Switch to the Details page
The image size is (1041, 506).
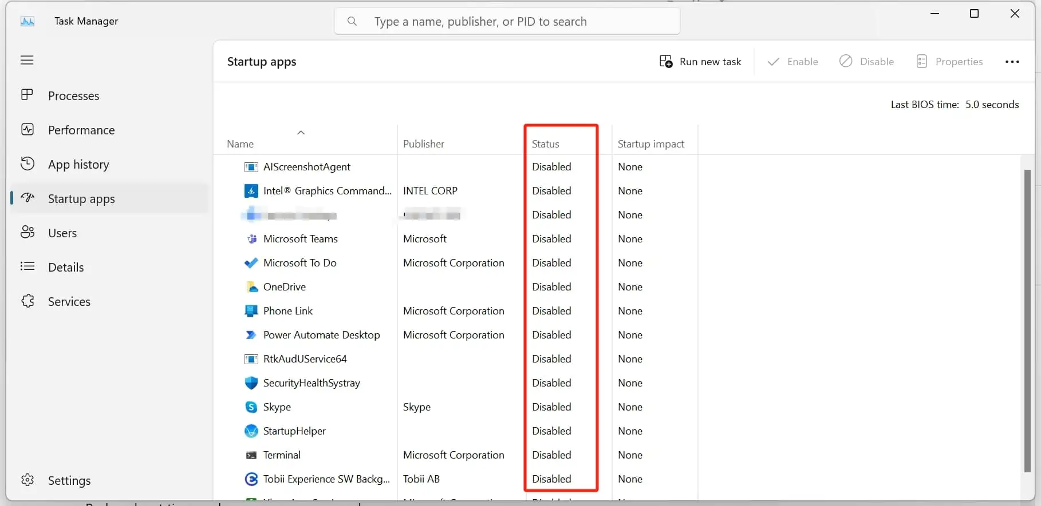[66, 267]
